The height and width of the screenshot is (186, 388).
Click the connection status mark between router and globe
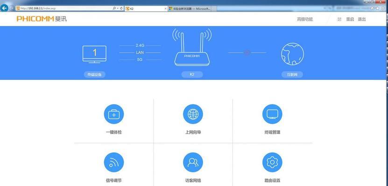click(x=247, y=53)
